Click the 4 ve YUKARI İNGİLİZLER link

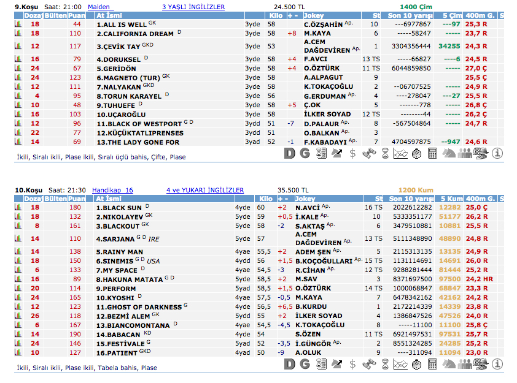point(204,190)
